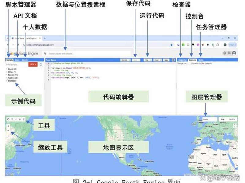245x183 pixels.
Task: Click the console hint about print
Action: (195, 63)
